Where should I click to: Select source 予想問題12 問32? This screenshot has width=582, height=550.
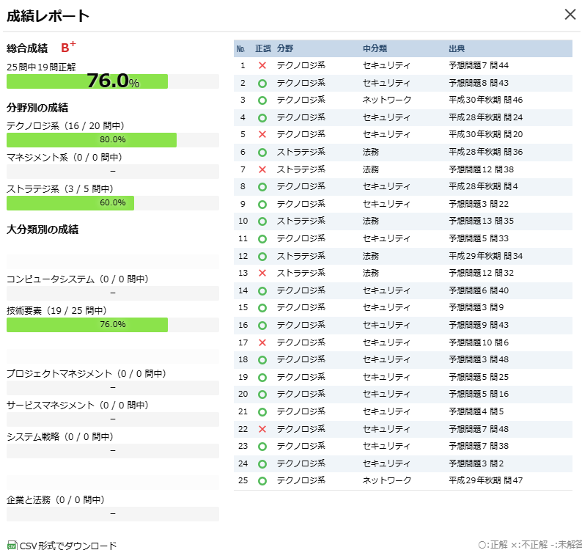click(x=481, y=273)
